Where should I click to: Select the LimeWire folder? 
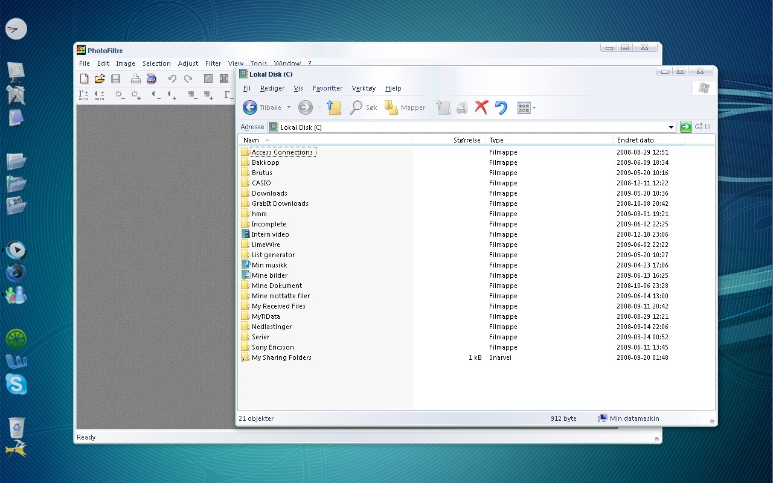(260, 245)
